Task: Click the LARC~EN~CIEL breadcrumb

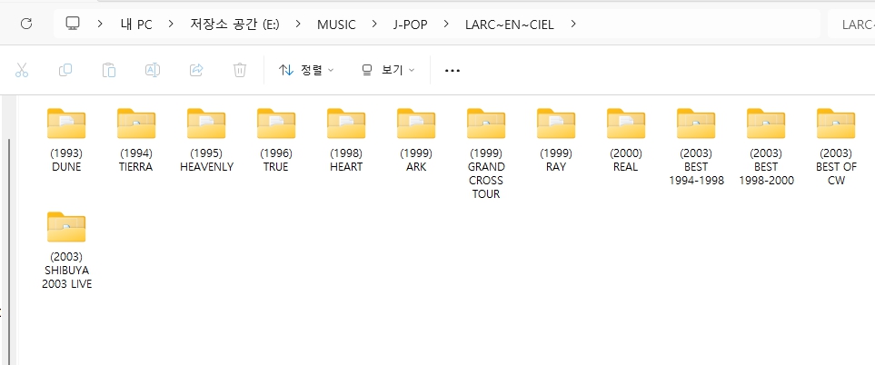Action: [x=510, y=25]
